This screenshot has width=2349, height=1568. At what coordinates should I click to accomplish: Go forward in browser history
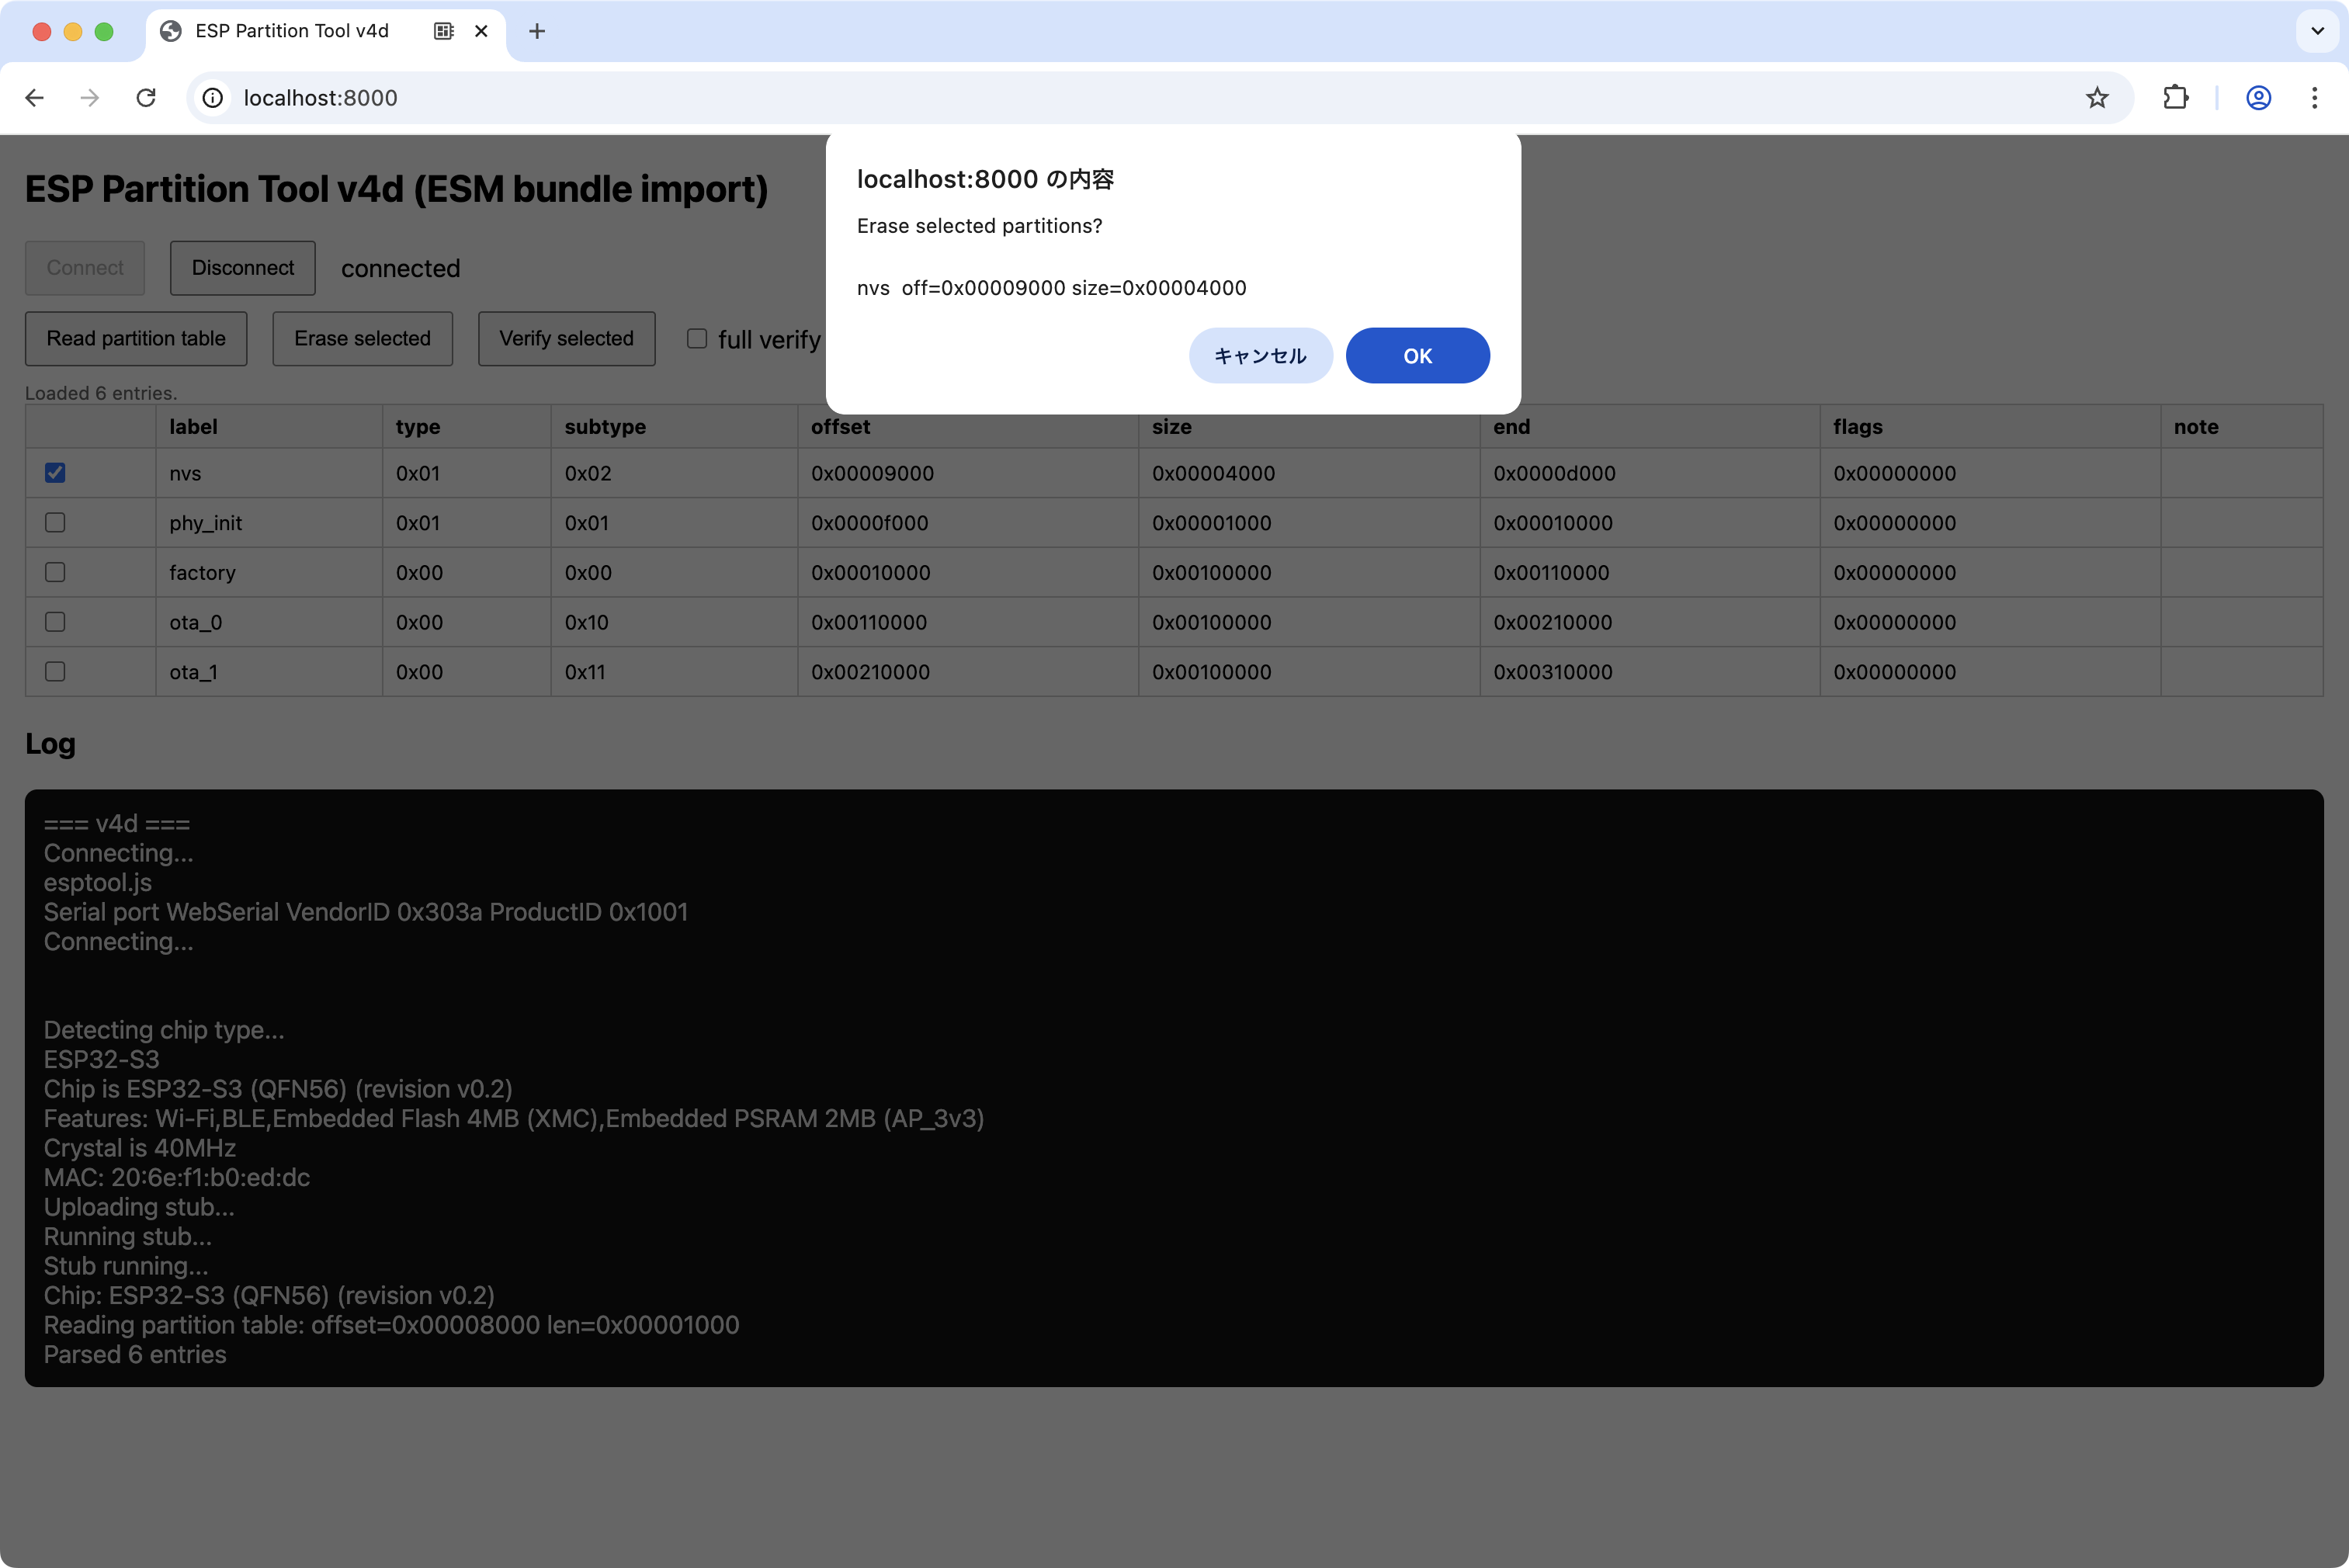90,98
